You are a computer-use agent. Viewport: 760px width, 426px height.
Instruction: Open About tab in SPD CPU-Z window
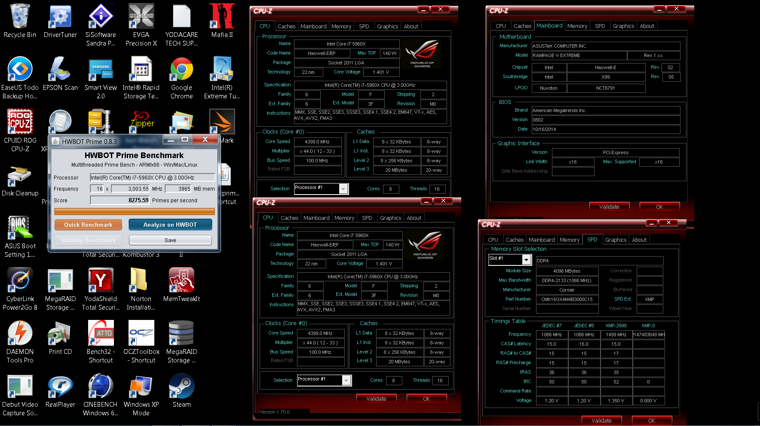tap(639, 240)
